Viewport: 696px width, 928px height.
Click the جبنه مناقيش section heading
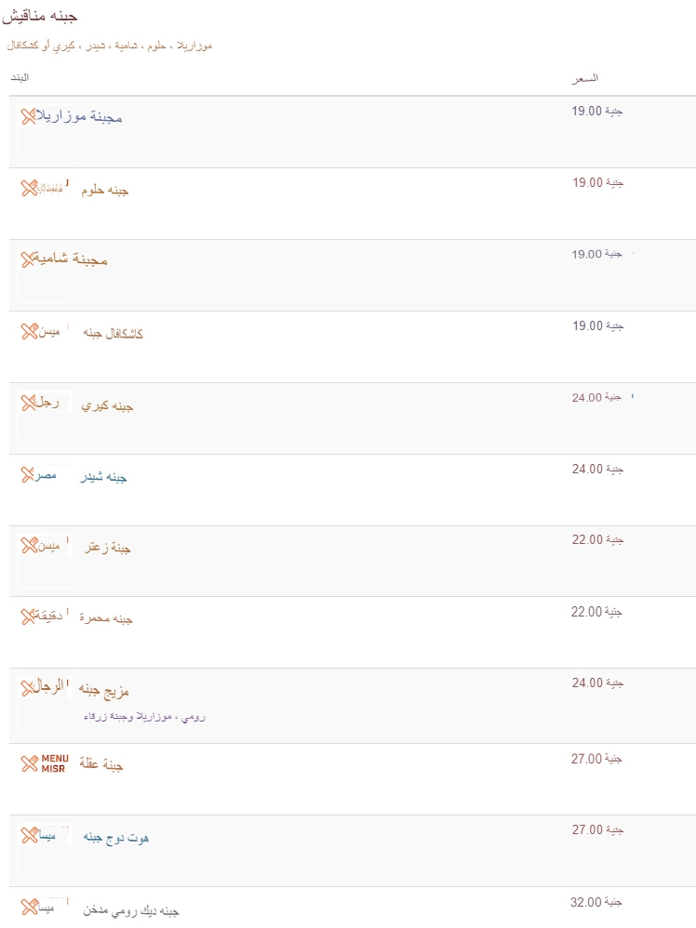coord(40,16)
